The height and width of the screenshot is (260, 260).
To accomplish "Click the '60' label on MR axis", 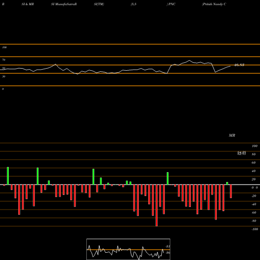I will [254, 163].
